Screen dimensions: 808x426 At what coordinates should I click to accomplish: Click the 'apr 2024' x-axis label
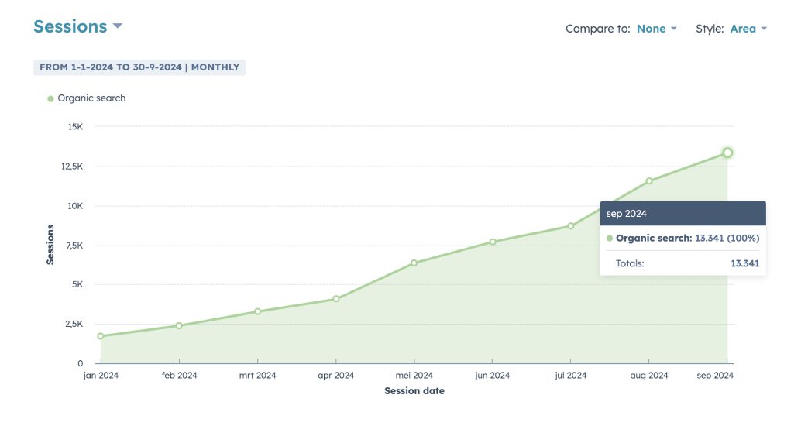tap(336, 376)
